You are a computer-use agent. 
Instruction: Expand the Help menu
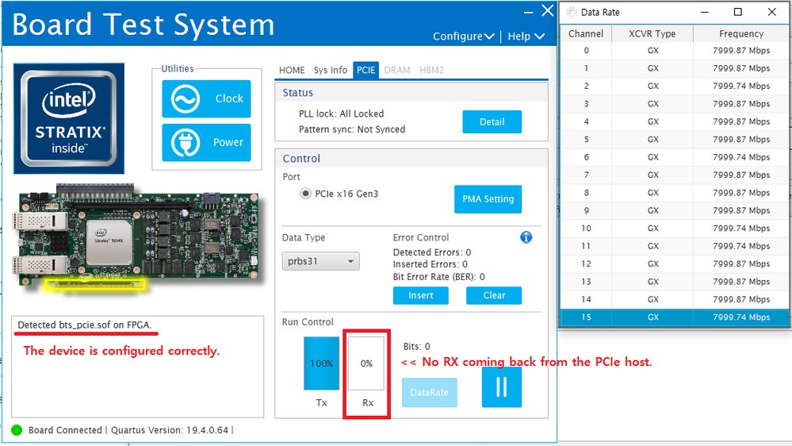point(526,37)
